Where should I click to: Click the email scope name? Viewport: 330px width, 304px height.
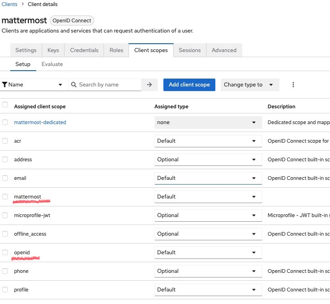(20, 178)
